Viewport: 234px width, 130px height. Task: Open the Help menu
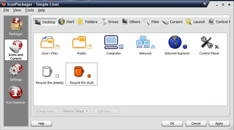(x=41, y=10)
